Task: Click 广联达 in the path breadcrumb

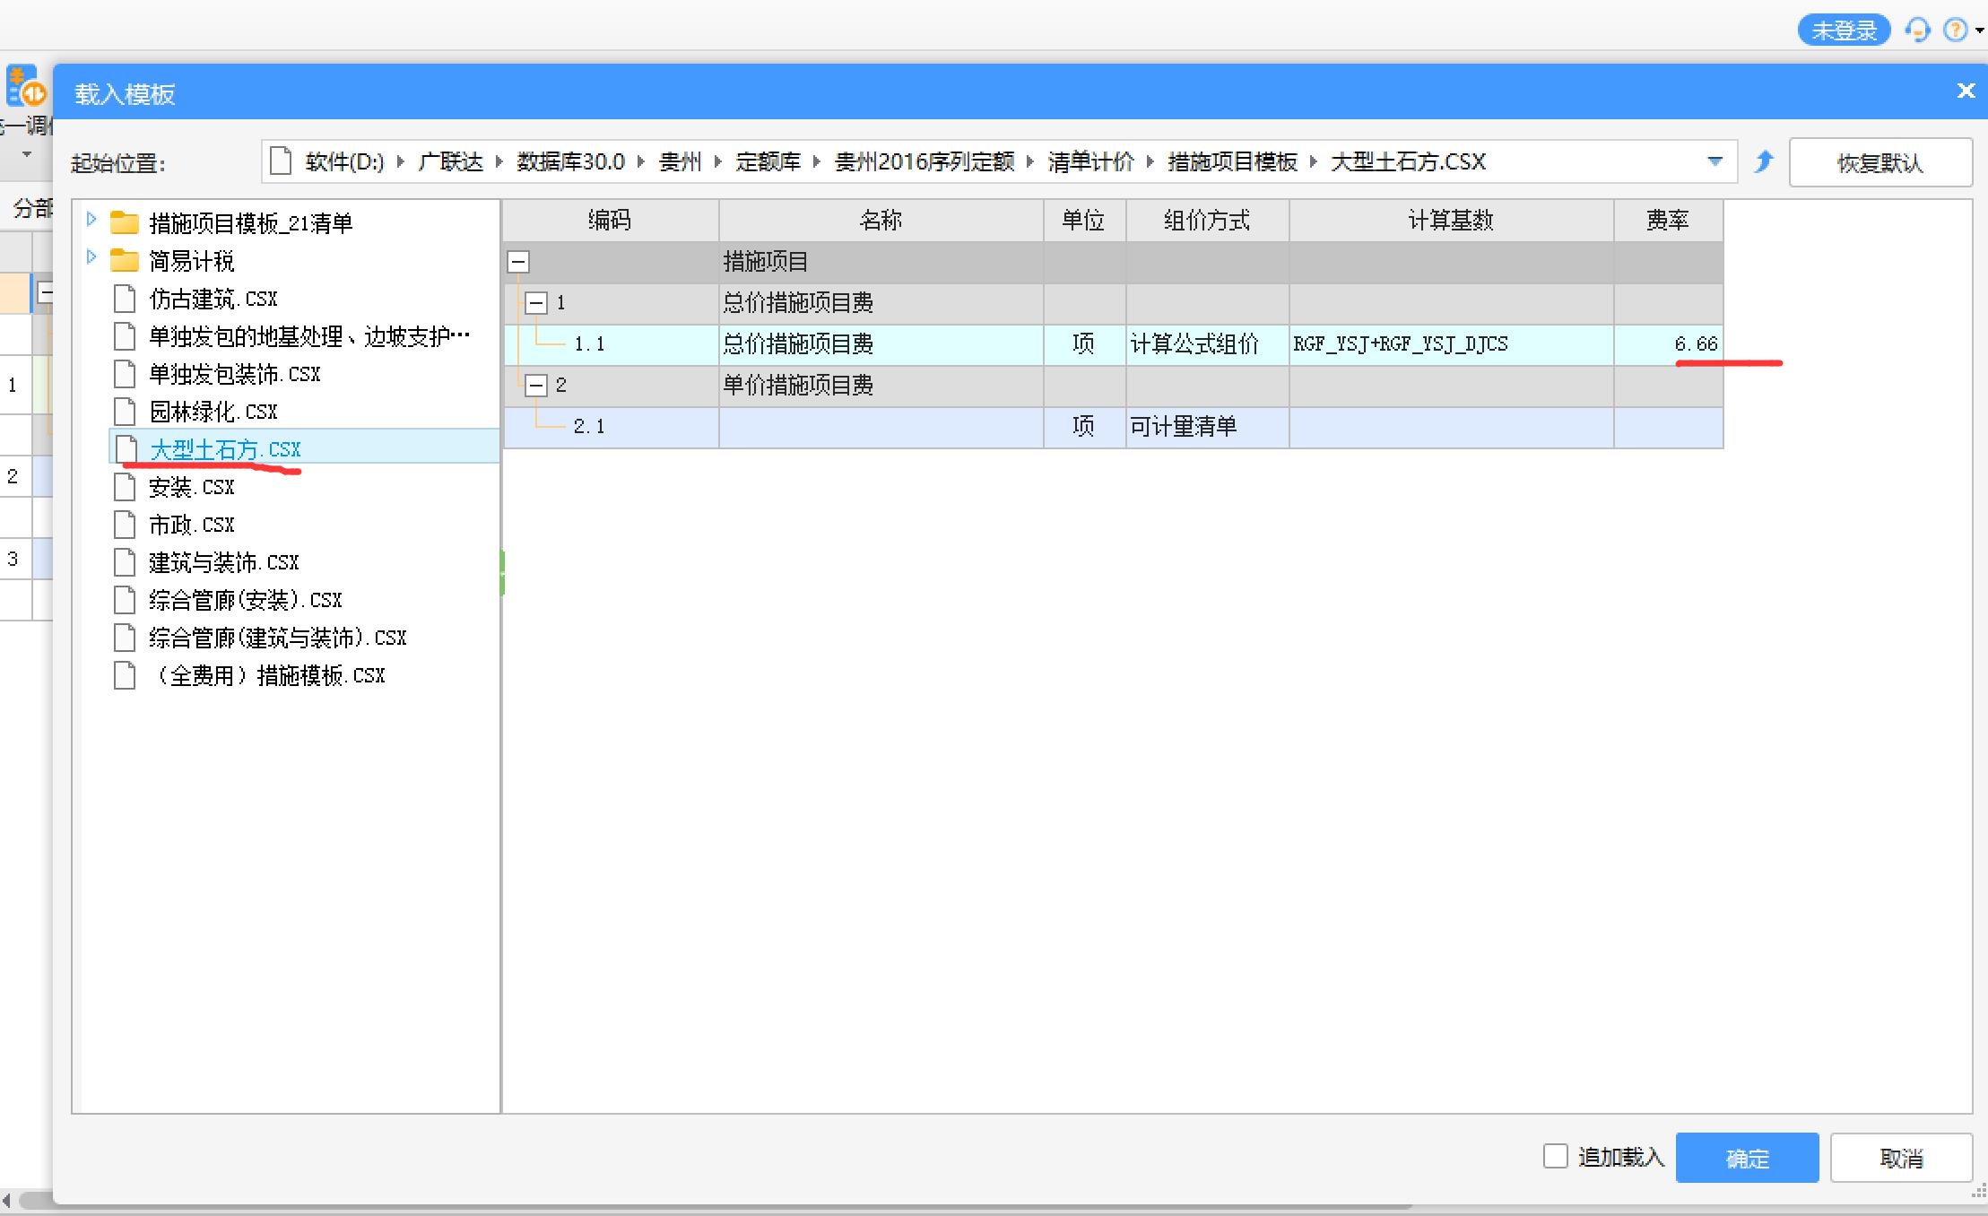Action: [450, 162]
